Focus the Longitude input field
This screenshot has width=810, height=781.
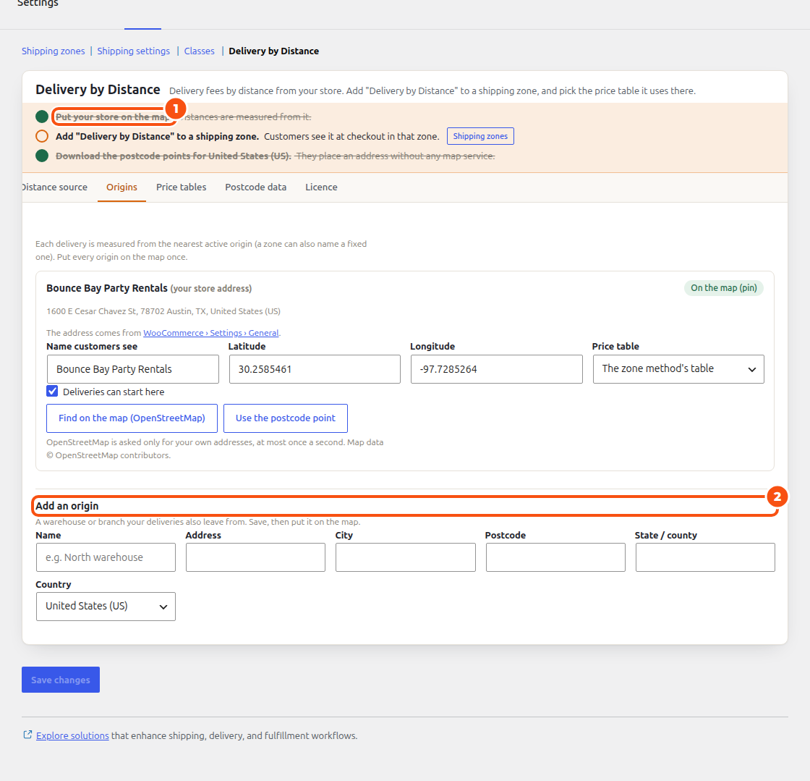point(496,369)
